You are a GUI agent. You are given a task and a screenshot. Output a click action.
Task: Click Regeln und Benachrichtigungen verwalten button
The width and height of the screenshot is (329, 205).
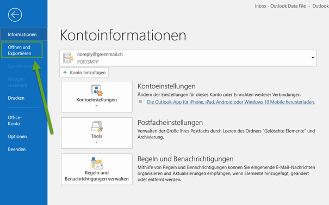coord(97,170)
